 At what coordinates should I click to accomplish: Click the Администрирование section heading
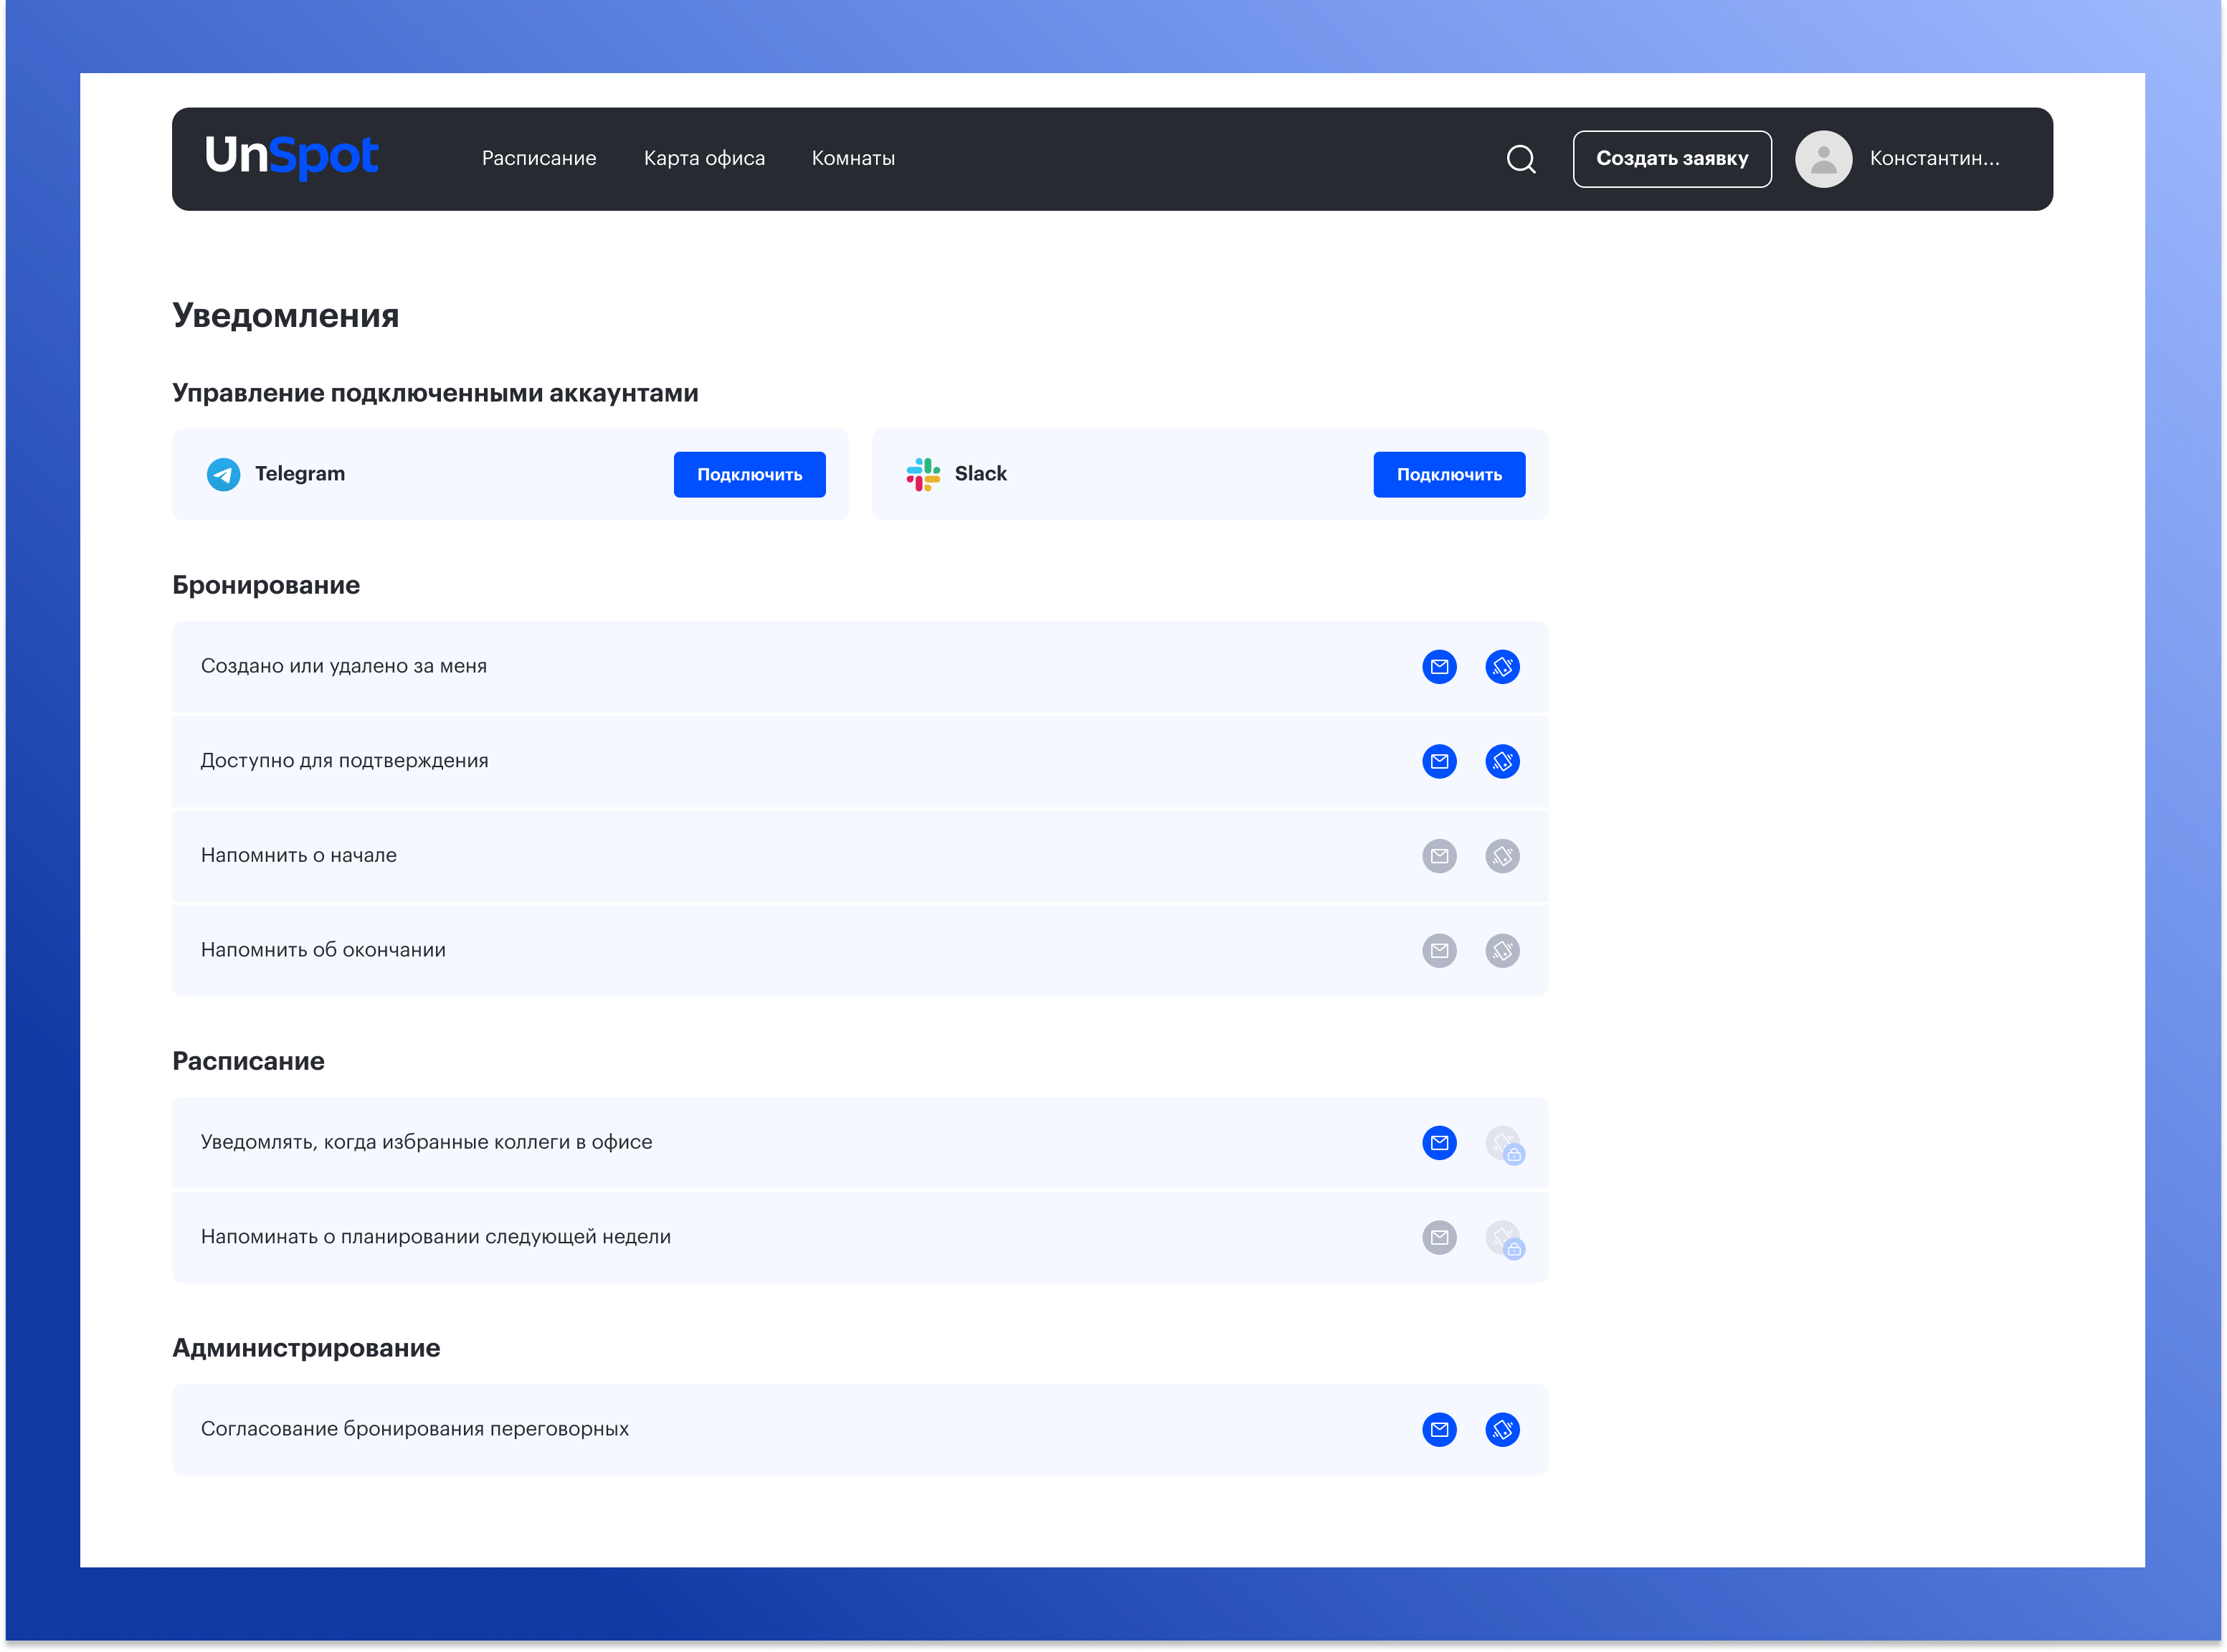[306, 1349]
